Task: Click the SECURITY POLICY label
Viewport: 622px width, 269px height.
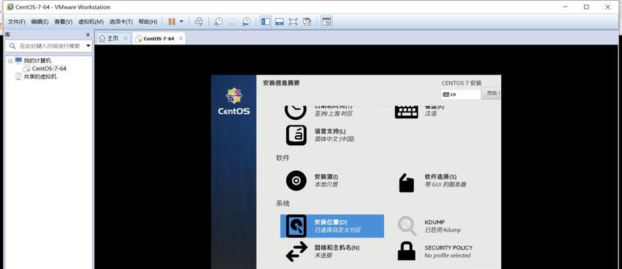Action: pos(448,247)
